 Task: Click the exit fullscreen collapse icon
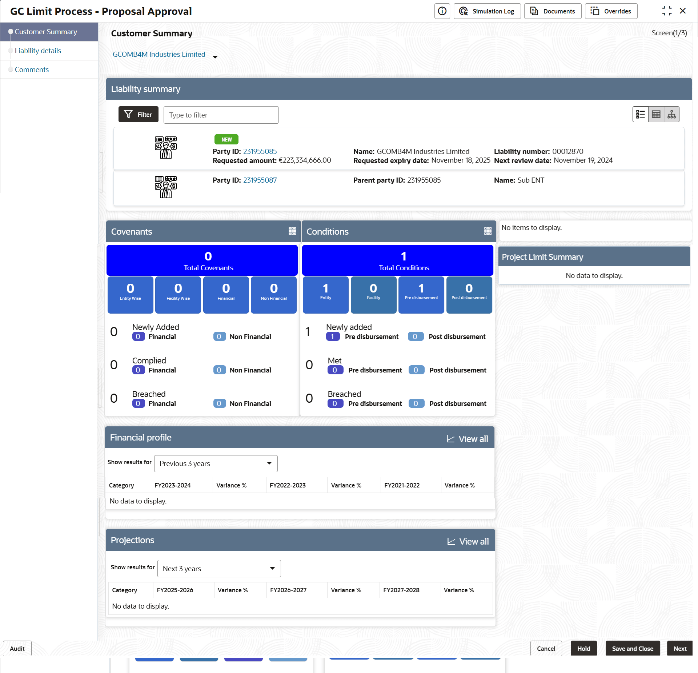(x=667, y=11)
